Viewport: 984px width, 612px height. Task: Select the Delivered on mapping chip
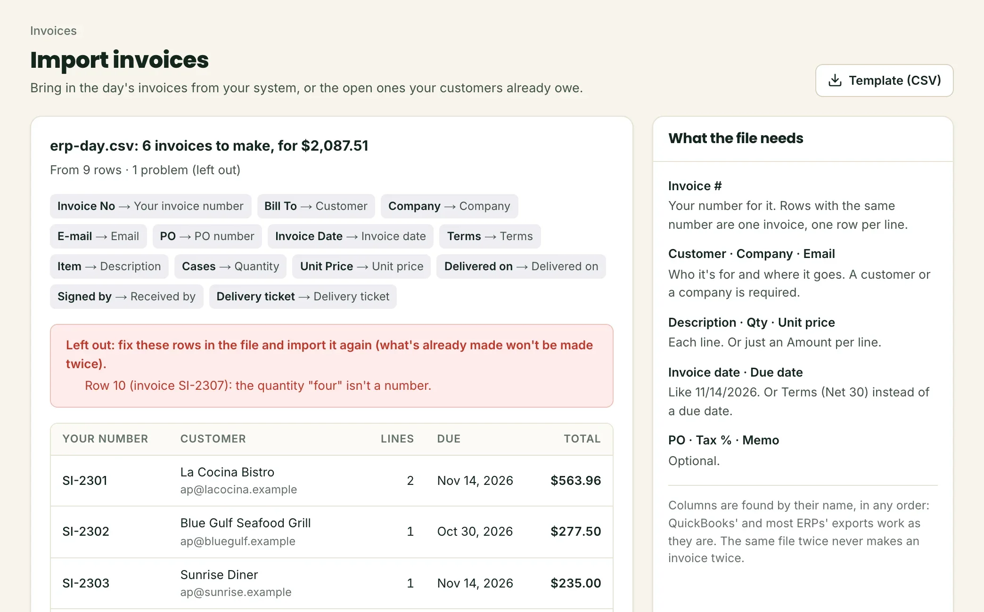[521, 266]
